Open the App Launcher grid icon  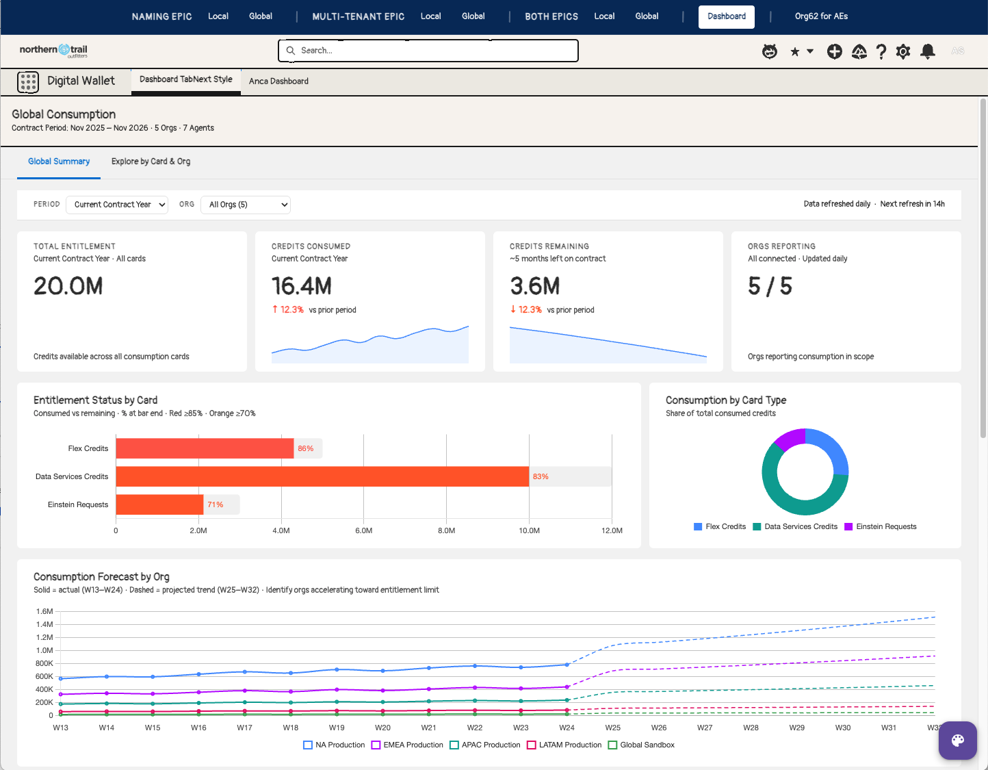28,81
